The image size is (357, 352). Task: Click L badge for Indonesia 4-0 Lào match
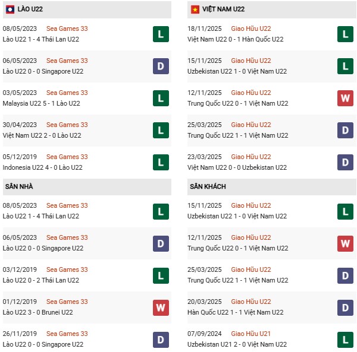click(160, 162)
